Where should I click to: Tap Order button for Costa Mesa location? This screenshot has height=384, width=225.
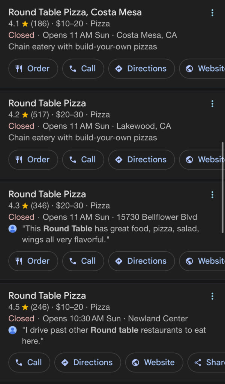pos(33,69)
